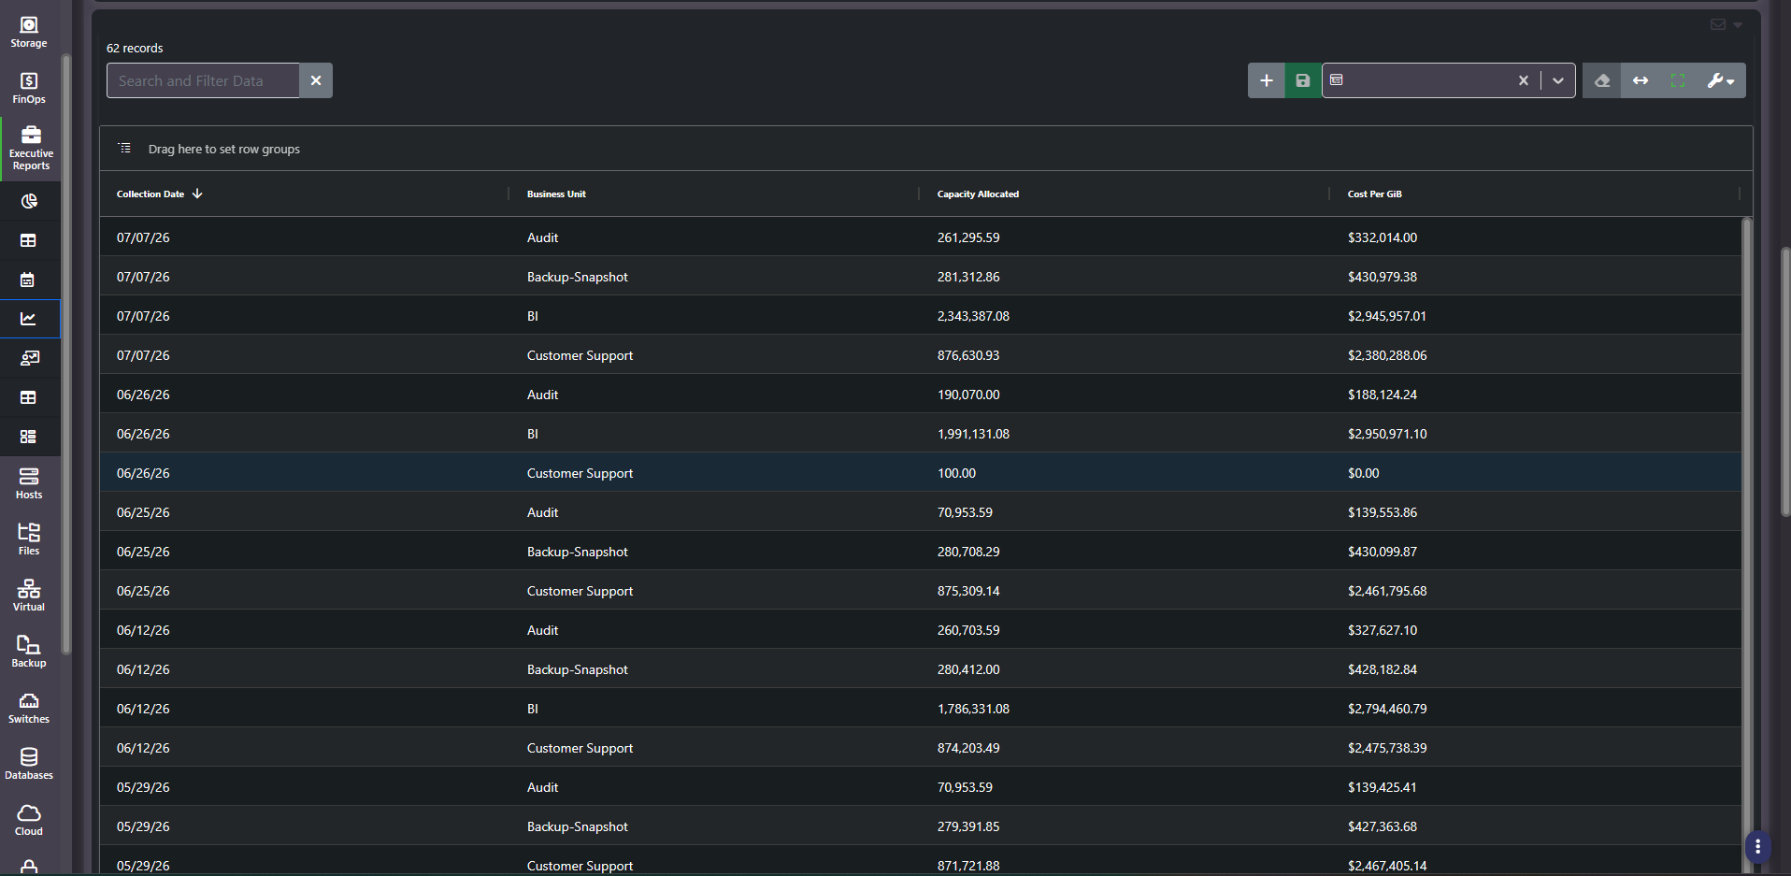Click the 62 records count label
The height and width of the screenshot is (876, 1791).
point(135,48)
